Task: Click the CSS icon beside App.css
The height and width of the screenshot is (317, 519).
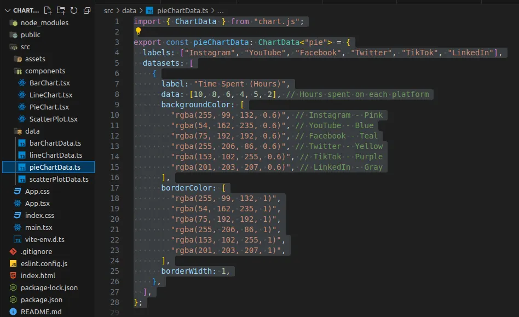Action: [x=18, y=191]
